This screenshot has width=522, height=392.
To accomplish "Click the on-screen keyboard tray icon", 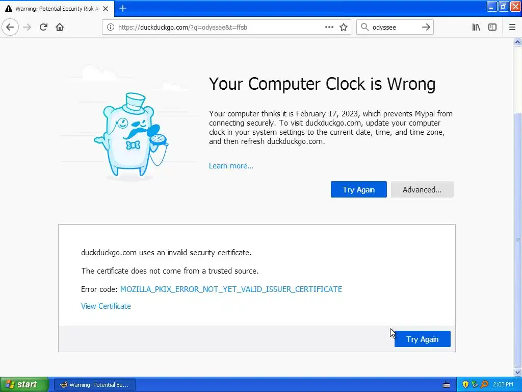I will click(447, 385).
